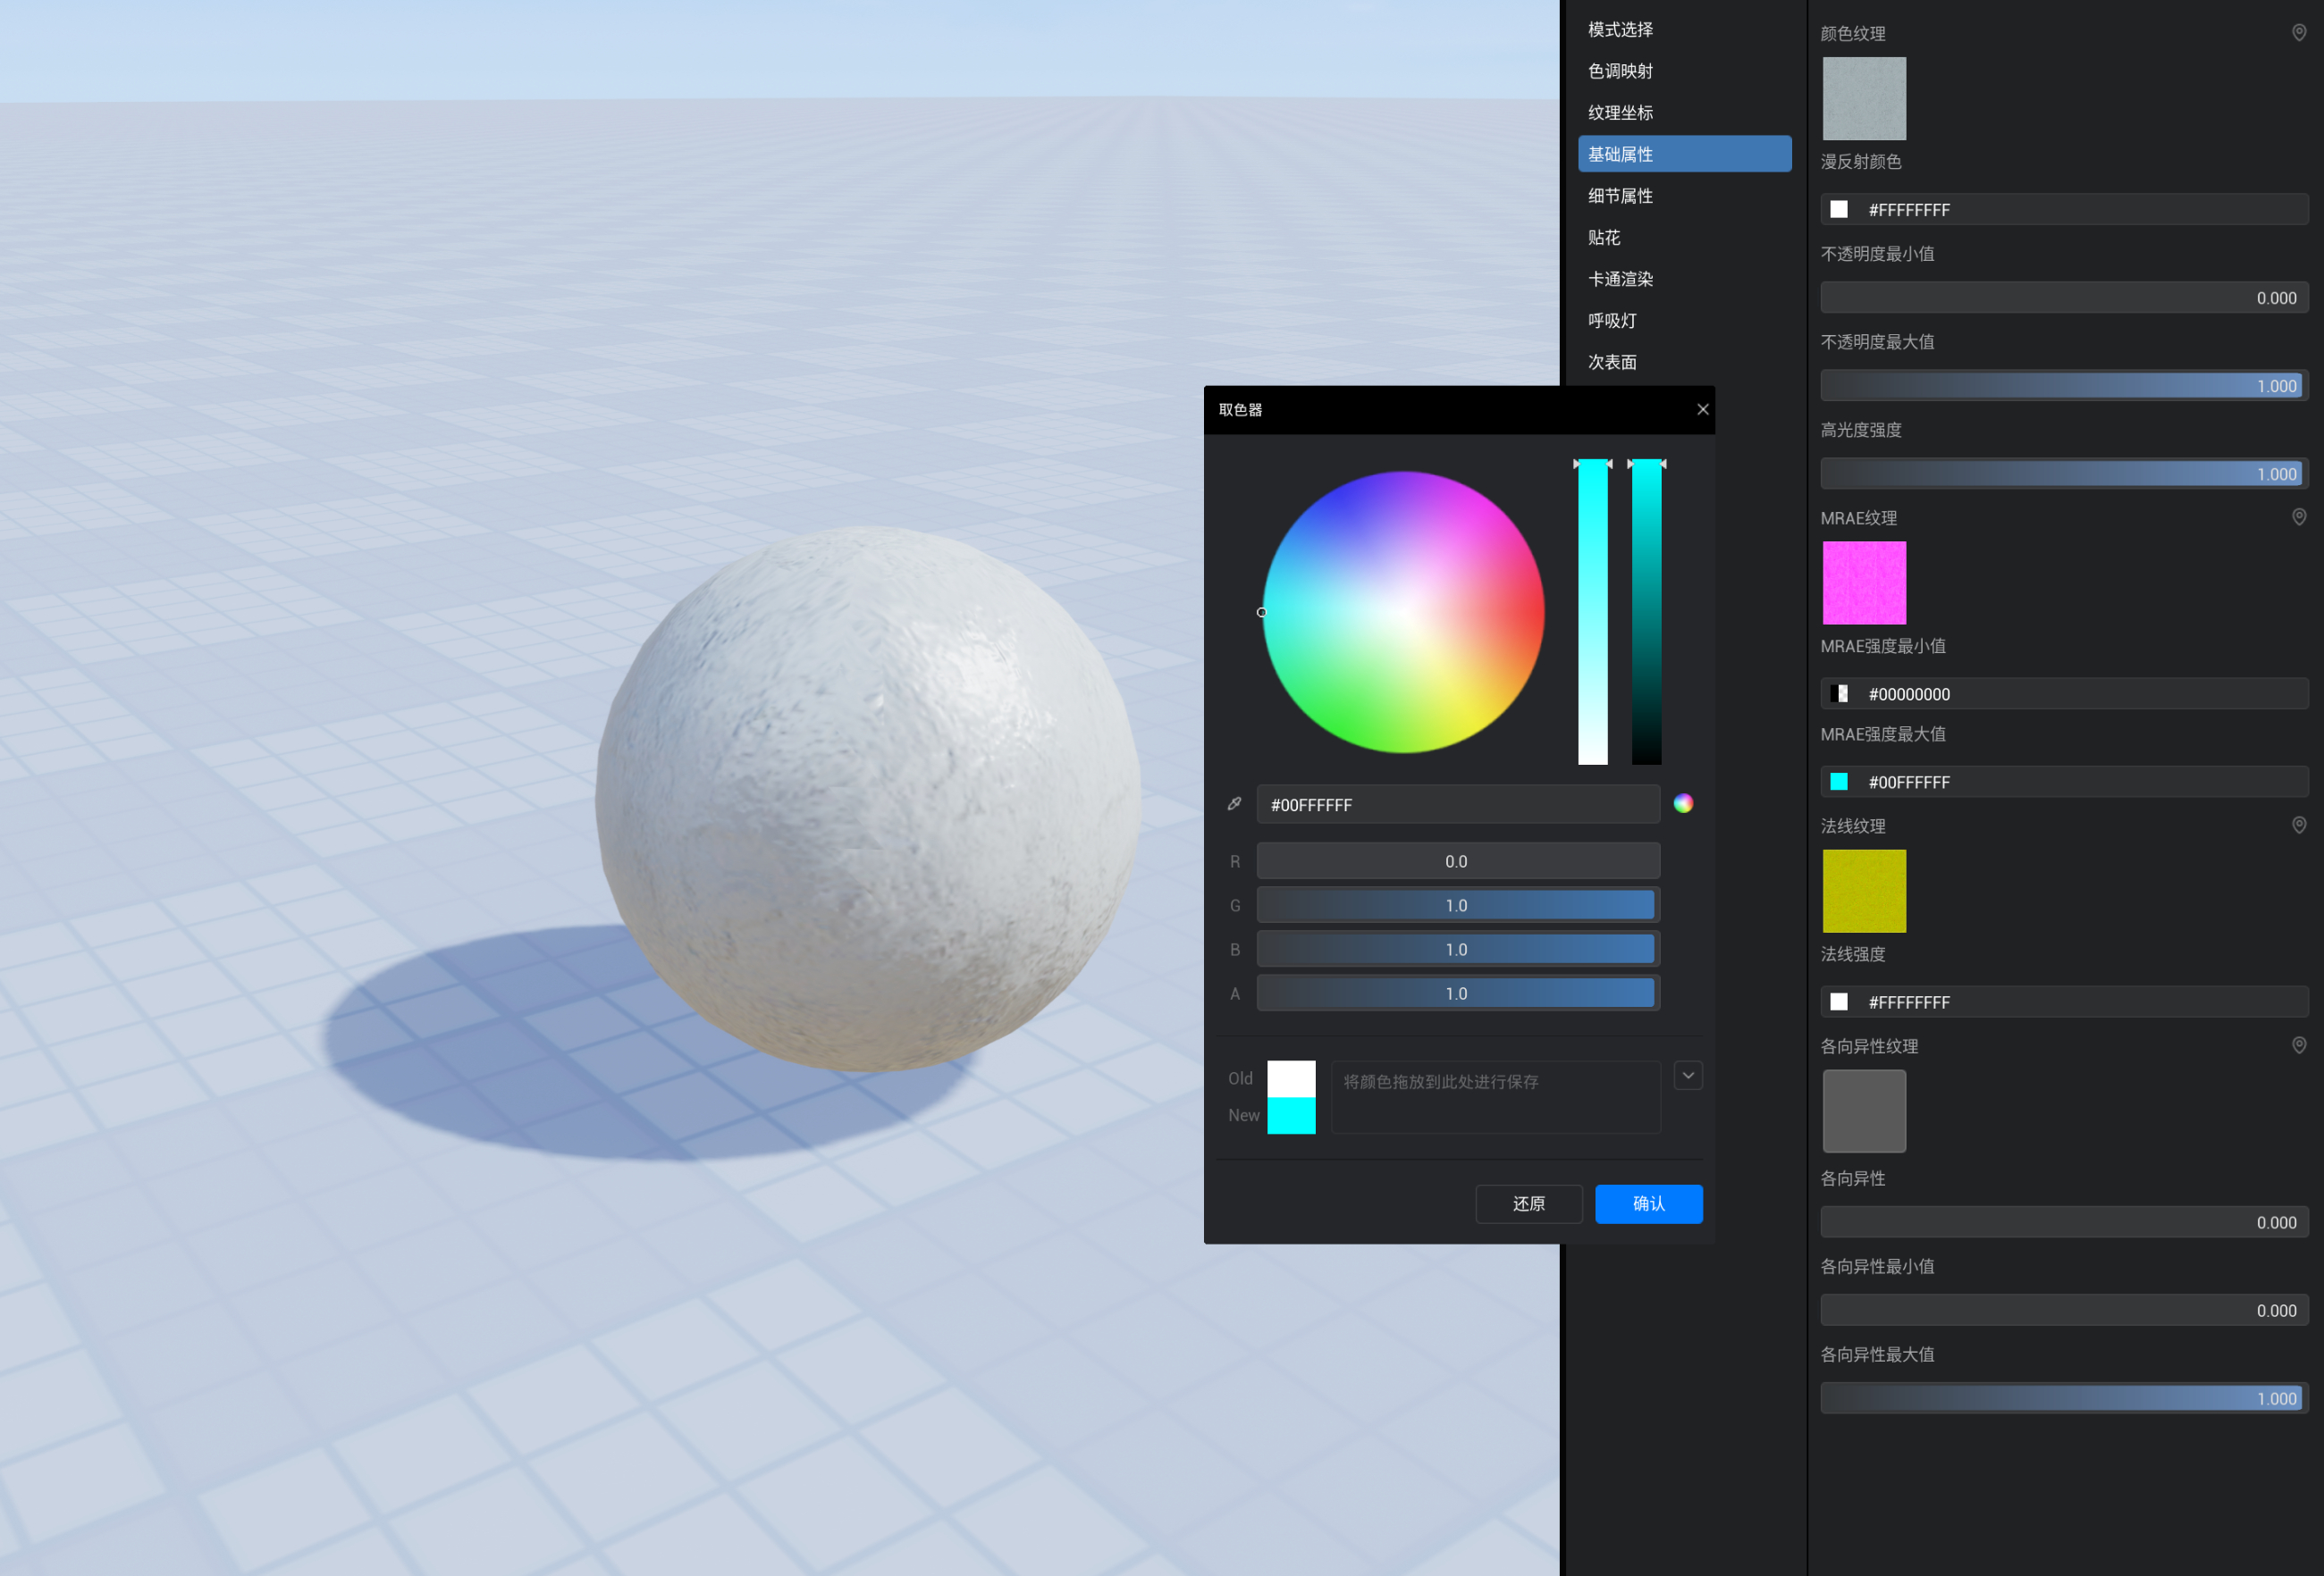Click the saved colors drop area
The image size is (2324, 1576).
pos(1496,1097)
